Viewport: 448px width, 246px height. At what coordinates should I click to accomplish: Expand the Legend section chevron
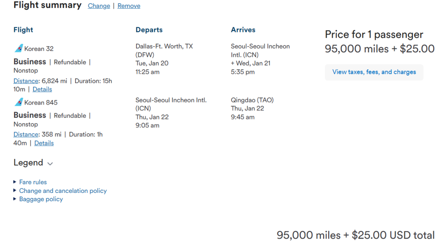pyautogui.click(x=50, y=163)
